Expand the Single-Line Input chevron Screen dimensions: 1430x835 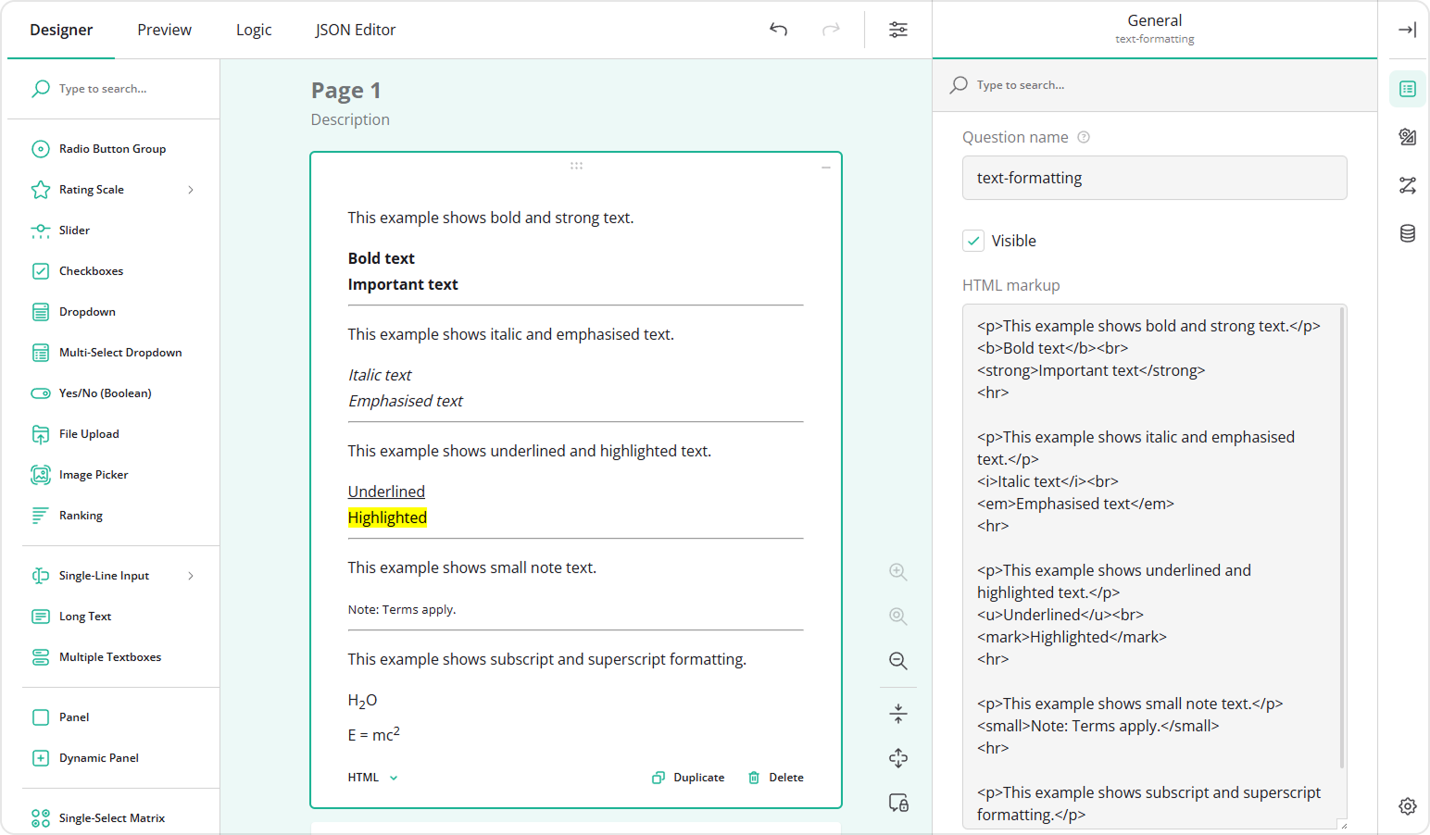(191, 575)
